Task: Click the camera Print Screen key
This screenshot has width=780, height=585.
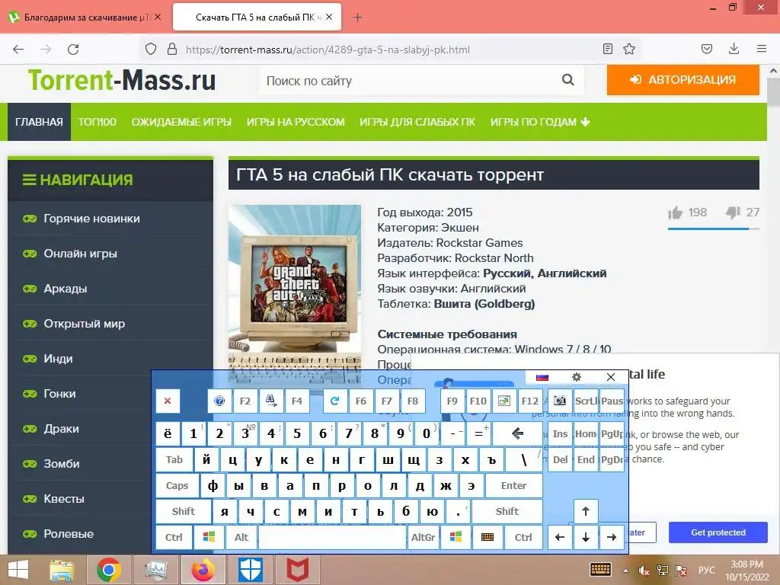Action: [x=560, y=401]
